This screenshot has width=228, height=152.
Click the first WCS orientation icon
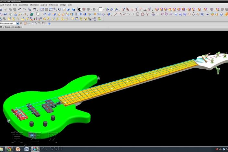(x=123, y=9)
